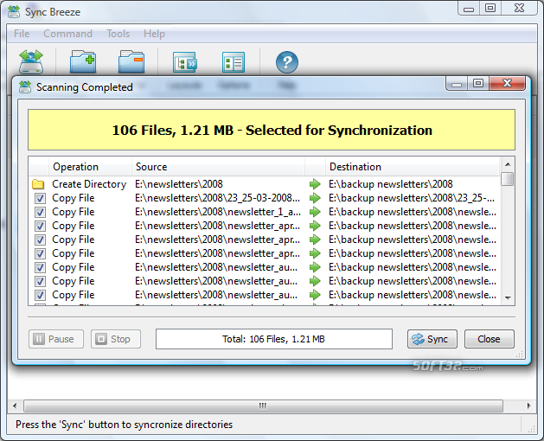Image resolution: width=544 pixels, height=441 pixels.
Task: Click the main window horizontal scrollbar thumb
Action: pos(263,406)
